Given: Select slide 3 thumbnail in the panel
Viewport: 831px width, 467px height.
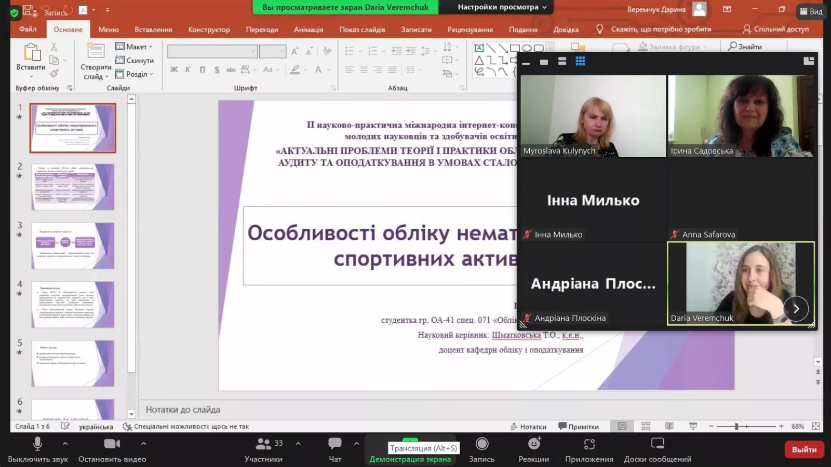Looking at the screenshot, I should click(x=73, y=245).
